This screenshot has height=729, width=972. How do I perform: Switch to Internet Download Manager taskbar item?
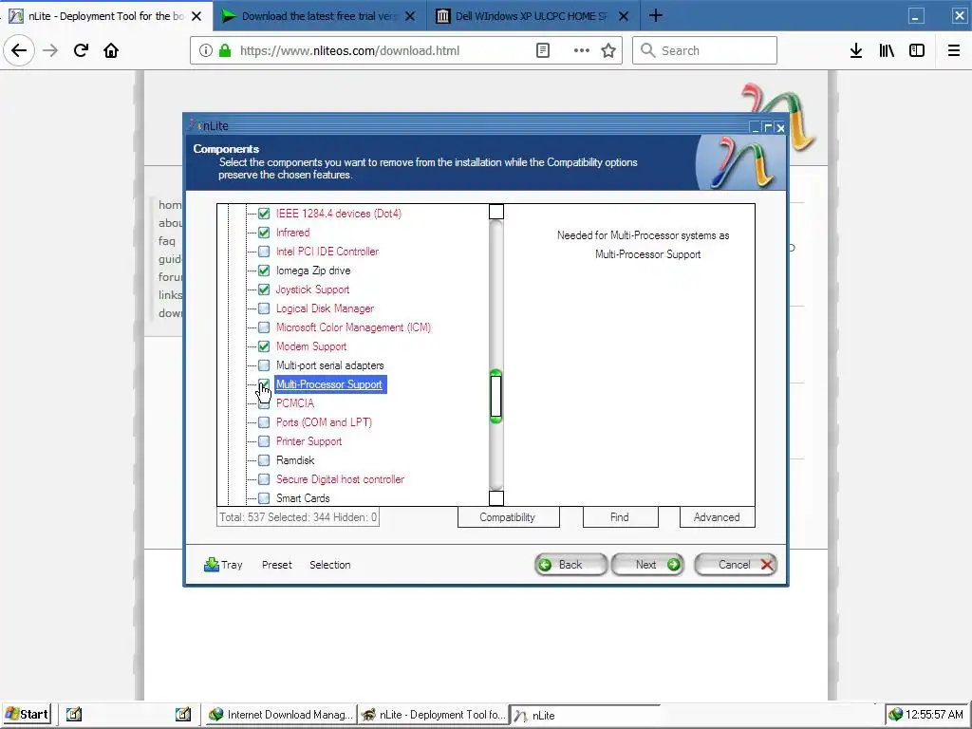click(x=281, y=714)
